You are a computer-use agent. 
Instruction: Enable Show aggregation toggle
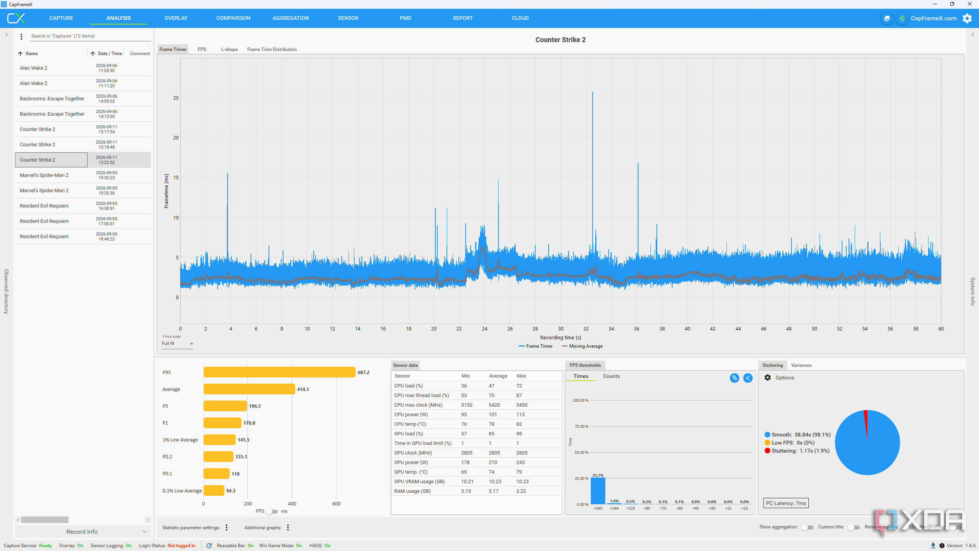point(806,527)
